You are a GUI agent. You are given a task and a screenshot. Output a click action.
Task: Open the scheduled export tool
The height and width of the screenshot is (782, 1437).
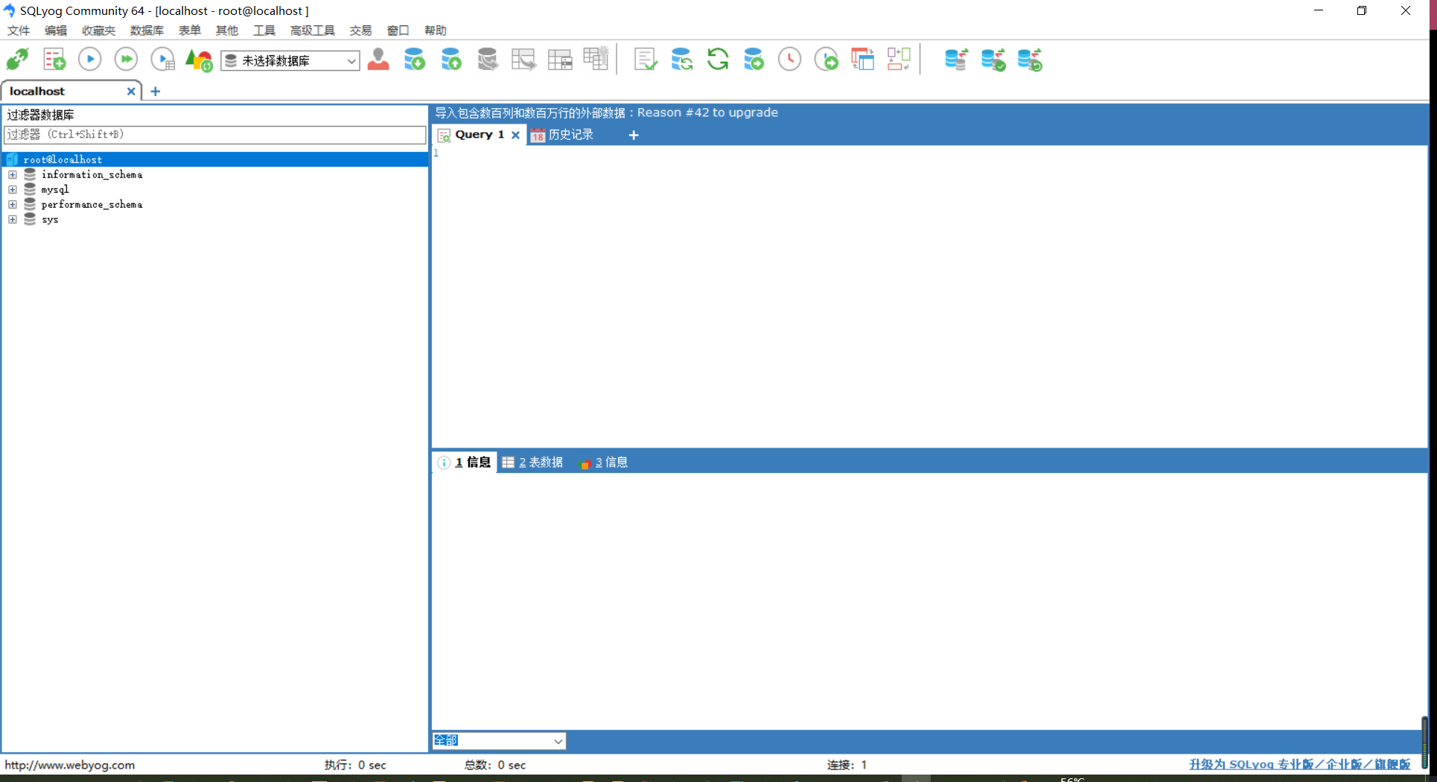[826, 59]
